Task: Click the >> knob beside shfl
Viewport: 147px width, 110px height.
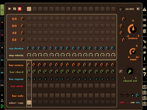Action: [127, 96]
